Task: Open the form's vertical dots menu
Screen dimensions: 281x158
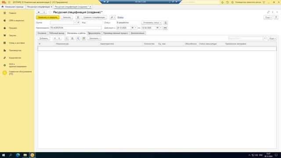Action: 273,12
